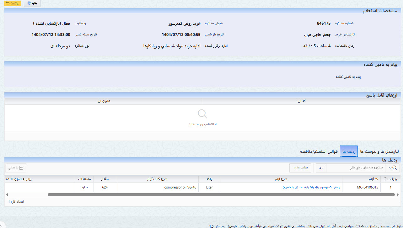Select the active ردیف ها tab
The width and height of the screenshot is (403, 228).
point(349,151)
